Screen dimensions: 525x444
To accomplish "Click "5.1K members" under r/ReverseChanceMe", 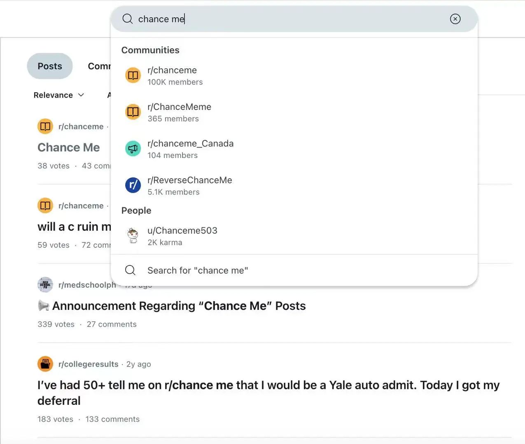I will [173, 192].
